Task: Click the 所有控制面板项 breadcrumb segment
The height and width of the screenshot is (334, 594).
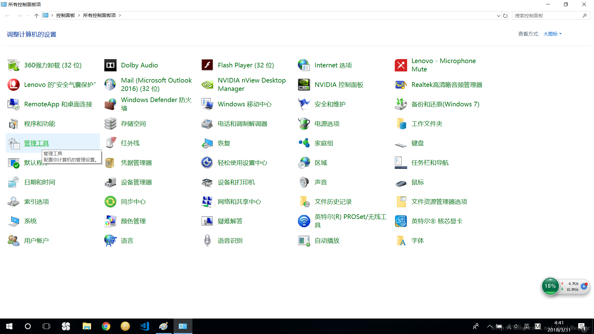Action: pos(99,15)
